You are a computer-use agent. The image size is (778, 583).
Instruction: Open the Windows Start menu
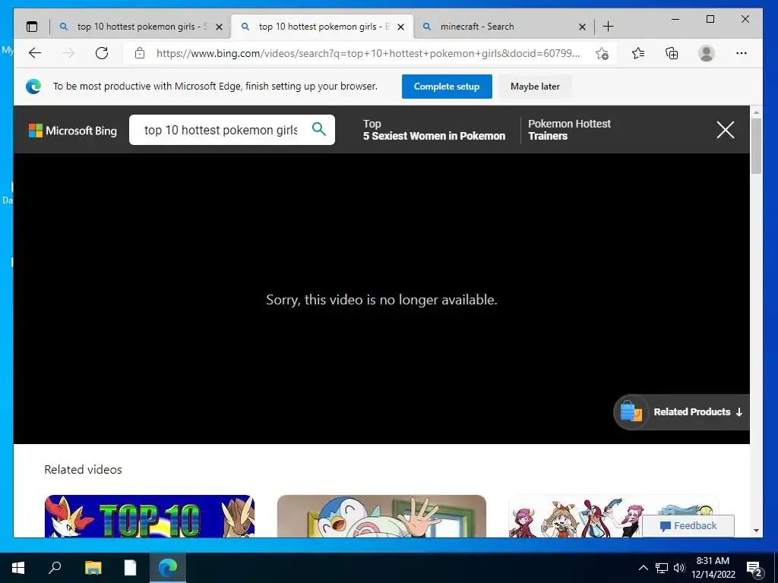(x=18, y=568)
